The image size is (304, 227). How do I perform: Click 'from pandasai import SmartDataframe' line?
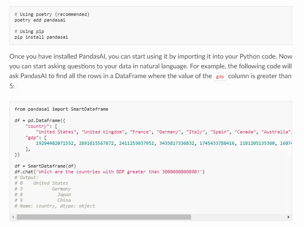[61, 109]
